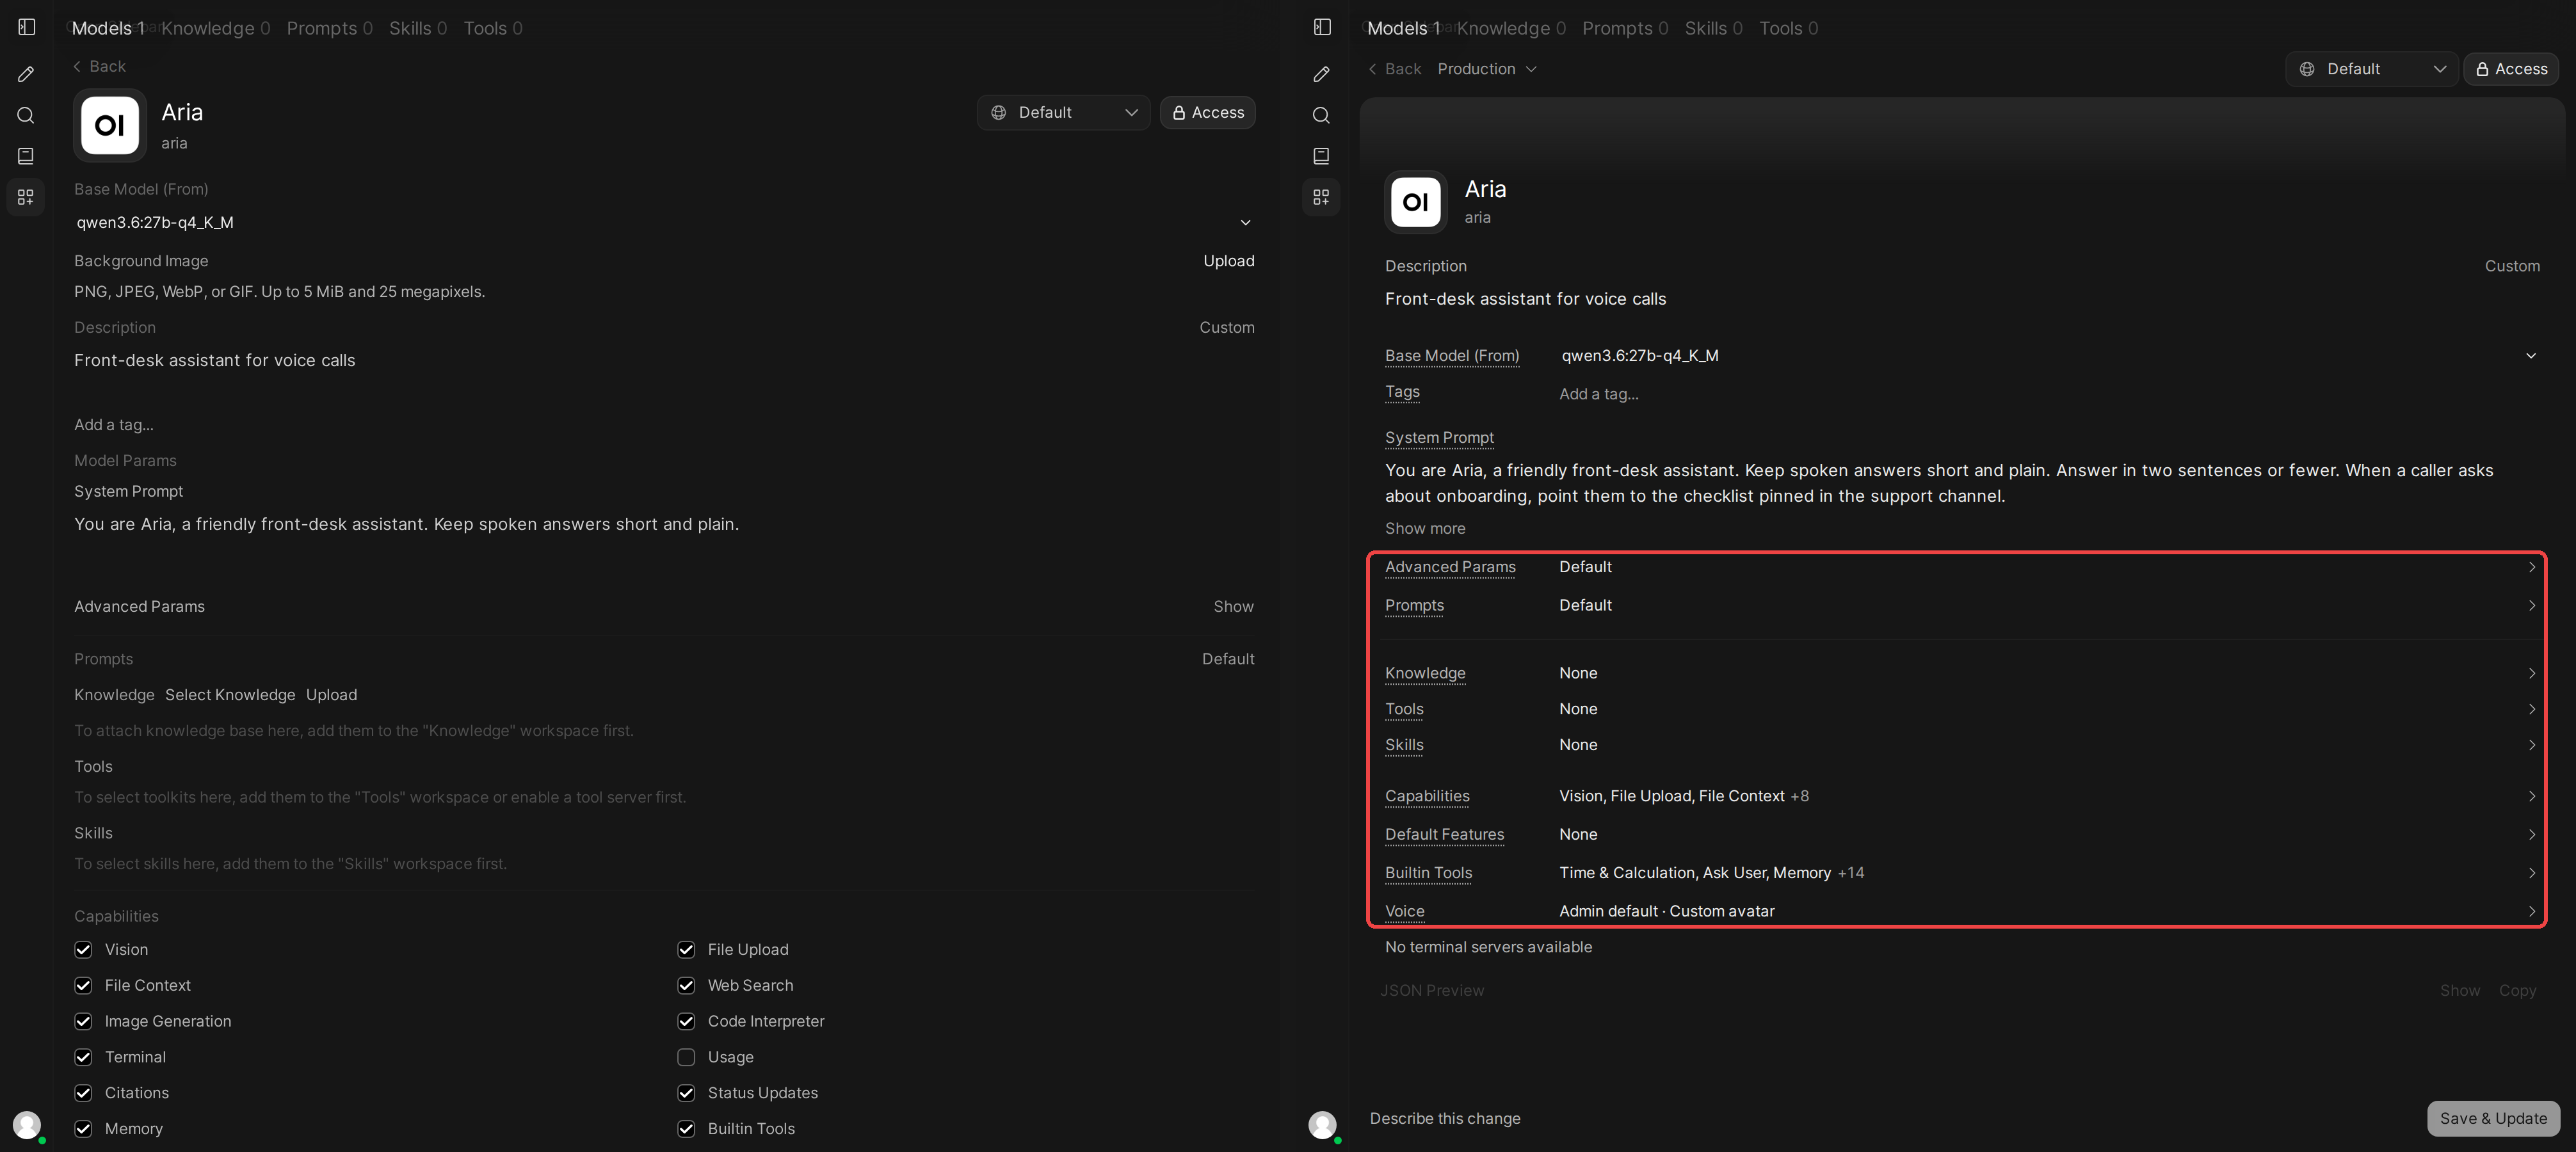Expand the Advanced Params row in right pane

(1961, 567)
